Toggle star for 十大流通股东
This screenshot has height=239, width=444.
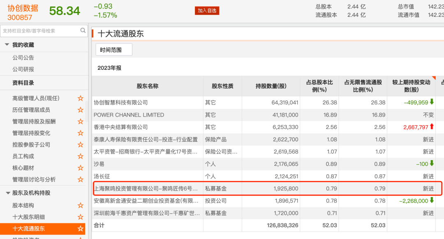tap(81, 229)
